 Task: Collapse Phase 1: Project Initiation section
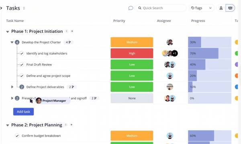pyautogui.click(x=8, y=32)
